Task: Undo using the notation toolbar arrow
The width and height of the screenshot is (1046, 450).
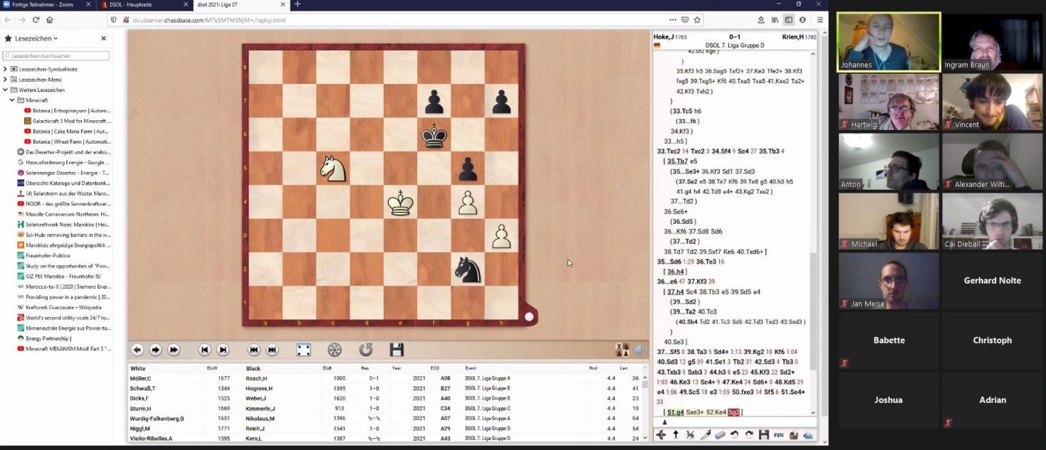Action: [734, 434]
